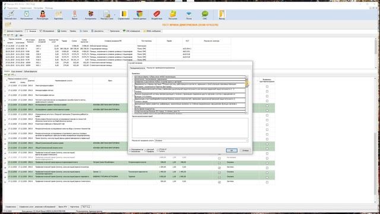
Task: Click the dialog list scrollbar thumb
Action: tap(247, 83)
